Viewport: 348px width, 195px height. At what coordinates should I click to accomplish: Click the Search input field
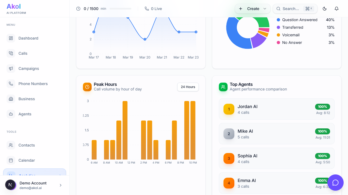point(291,9)
